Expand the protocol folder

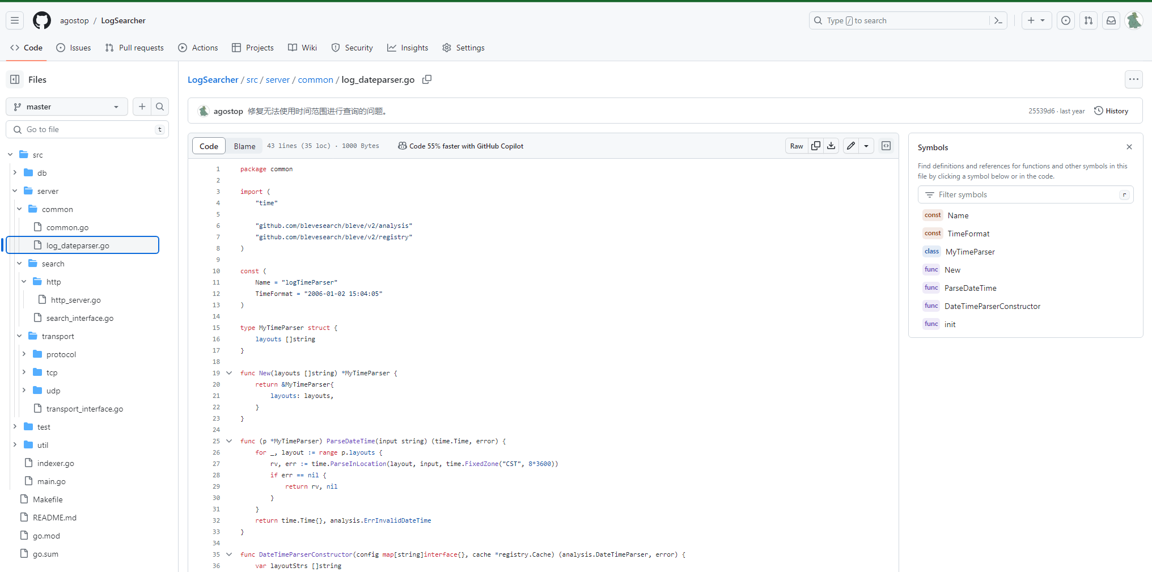tap(24, 354)
